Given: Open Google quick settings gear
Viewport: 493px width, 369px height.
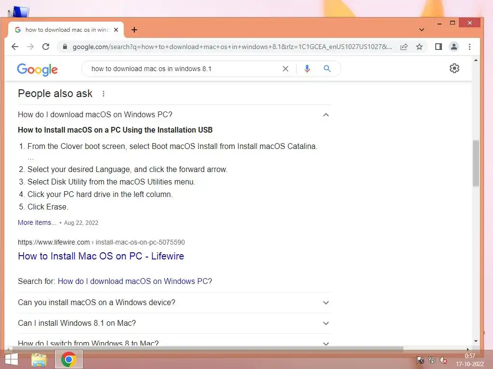Looking at the screenshot, I should 454,68.
